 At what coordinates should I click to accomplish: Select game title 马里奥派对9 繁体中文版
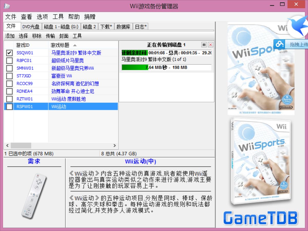pos(76,53)
